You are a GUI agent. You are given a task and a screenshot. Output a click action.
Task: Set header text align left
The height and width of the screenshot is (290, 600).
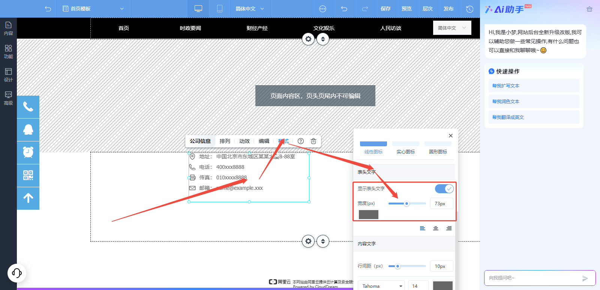pos(423,228)
